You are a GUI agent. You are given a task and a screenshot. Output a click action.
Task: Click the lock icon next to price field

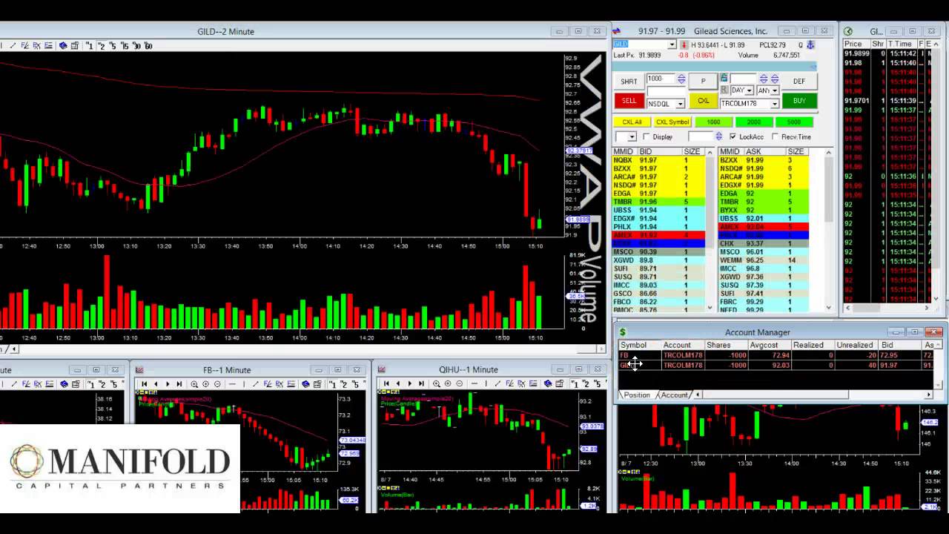724,77
